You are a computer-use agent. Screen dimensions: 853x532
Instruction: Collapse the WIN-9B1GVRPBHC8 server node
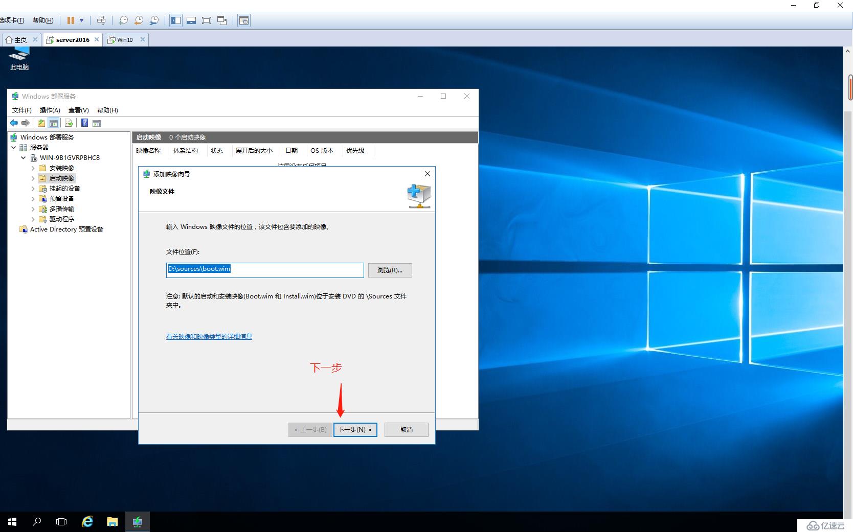click(x=24, y=157)
